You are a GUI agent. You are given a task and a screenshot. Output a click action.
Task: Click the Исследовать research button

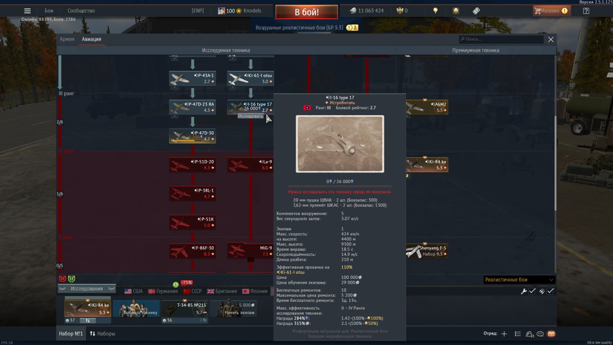251,116
